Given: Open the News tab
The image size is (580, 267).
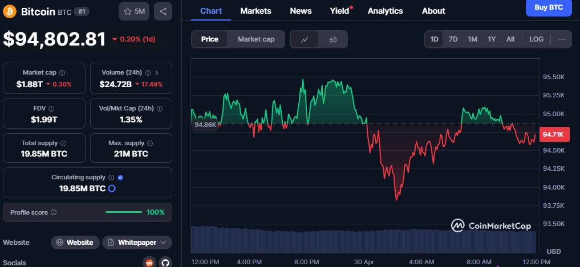Looking at the screenshot, I should coord(301,11).
